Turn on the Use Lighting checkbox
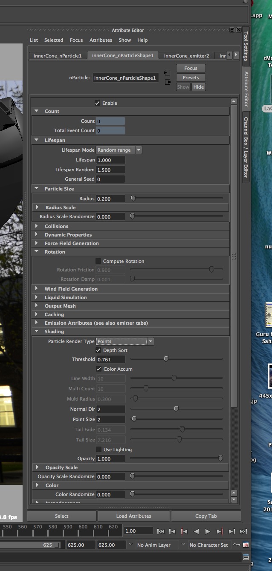272x571 pixels. (x=98, y=450)
